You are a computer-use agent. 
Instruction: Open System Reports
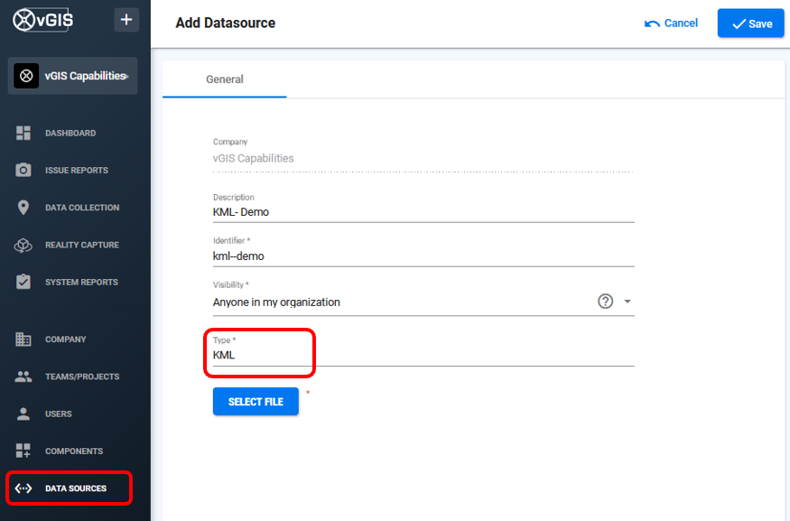[81, 282]
